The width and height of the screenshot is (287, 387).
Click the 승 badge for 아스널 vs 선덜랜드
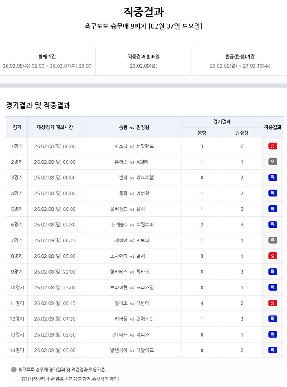[273, 146]
